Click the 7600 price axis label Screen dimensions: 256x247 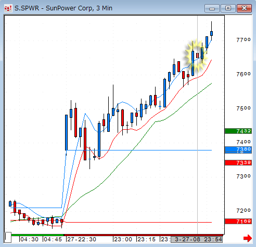244,74
